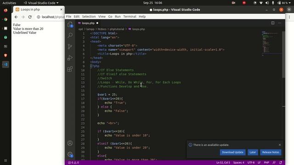Image resolution: width=294 pixels, height=165 pixels.
Task: Show site information icon in address bar
Action: point(39,17)
